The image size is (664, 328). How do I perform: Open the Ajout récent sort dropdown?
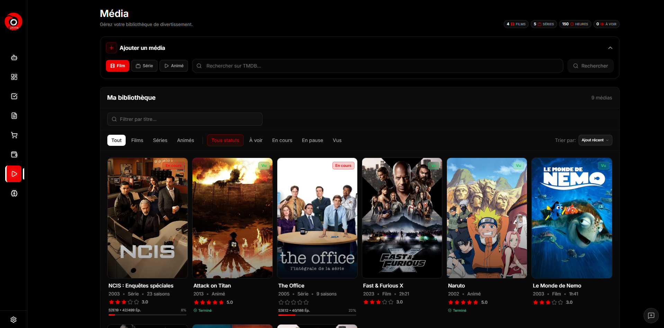pos(595,140)
